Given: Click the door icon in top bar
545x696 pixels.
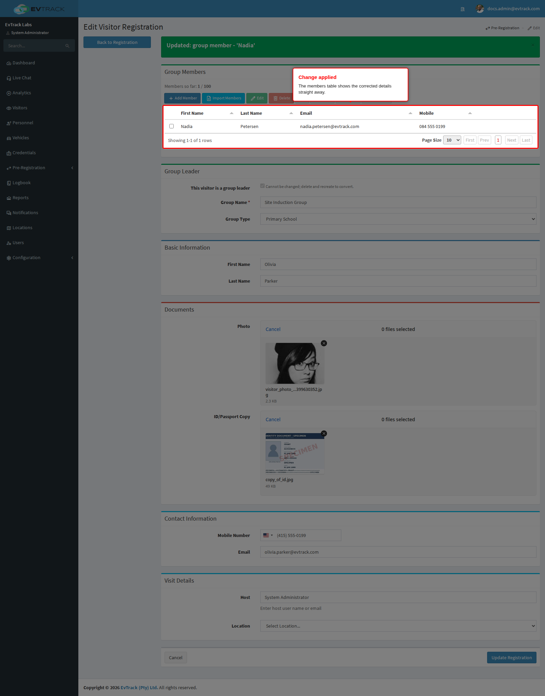Looking at the screenshot, I should pos(463,9).
